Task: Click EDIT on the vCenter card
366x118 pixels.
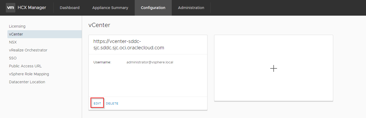Action: coord(97,103)
